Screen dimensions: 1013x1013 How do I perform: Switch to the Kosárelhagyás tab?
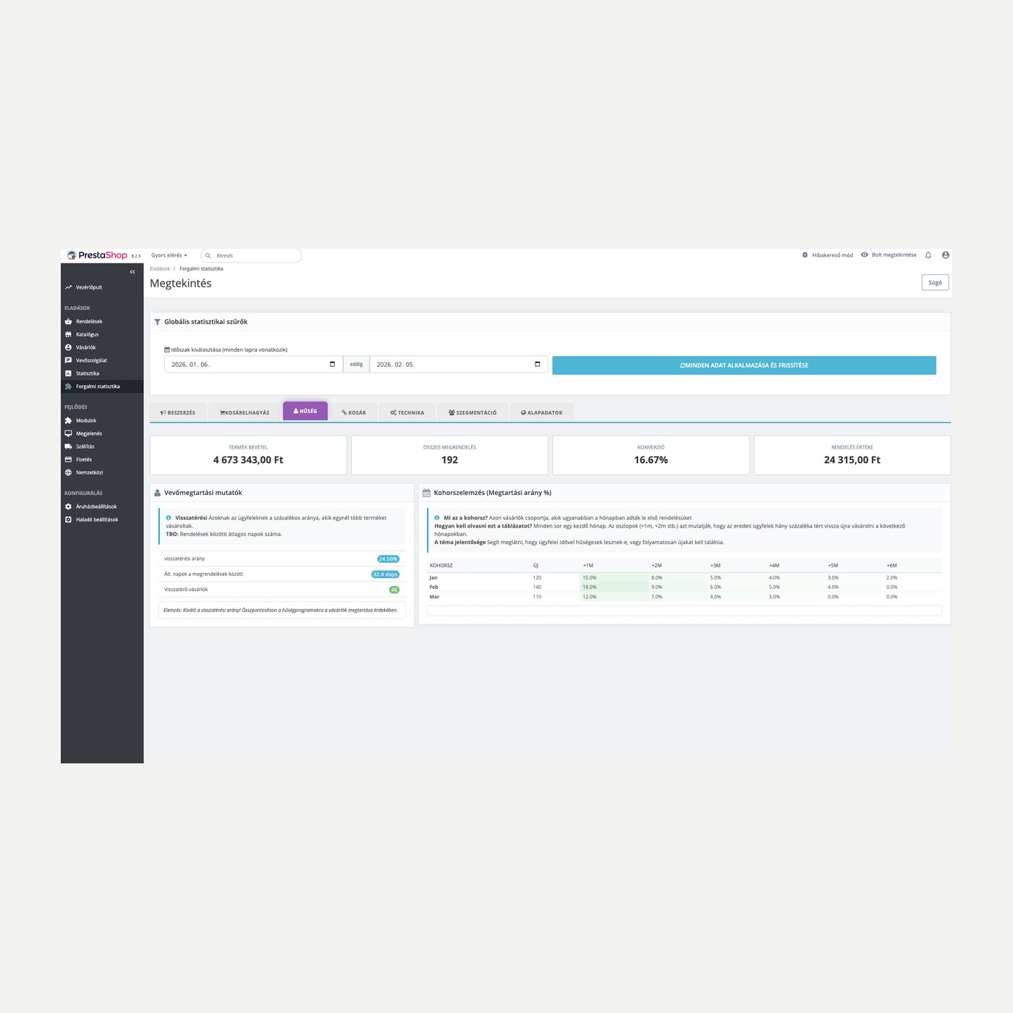[245, 412]
